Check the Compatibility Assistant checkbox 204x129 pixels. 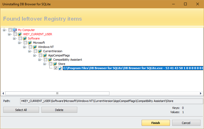pyautogui.click(x=46, y=60)
